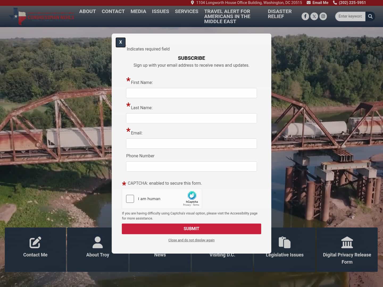The width and height of the screenshot is (383, 287).
Task: Click the Email Me link
Action: click(320, 3)
